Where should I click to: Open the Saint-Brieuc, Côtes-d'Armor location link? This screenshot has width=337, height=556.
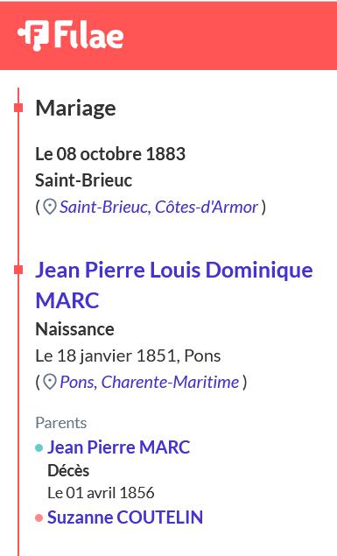click(158, 207)
